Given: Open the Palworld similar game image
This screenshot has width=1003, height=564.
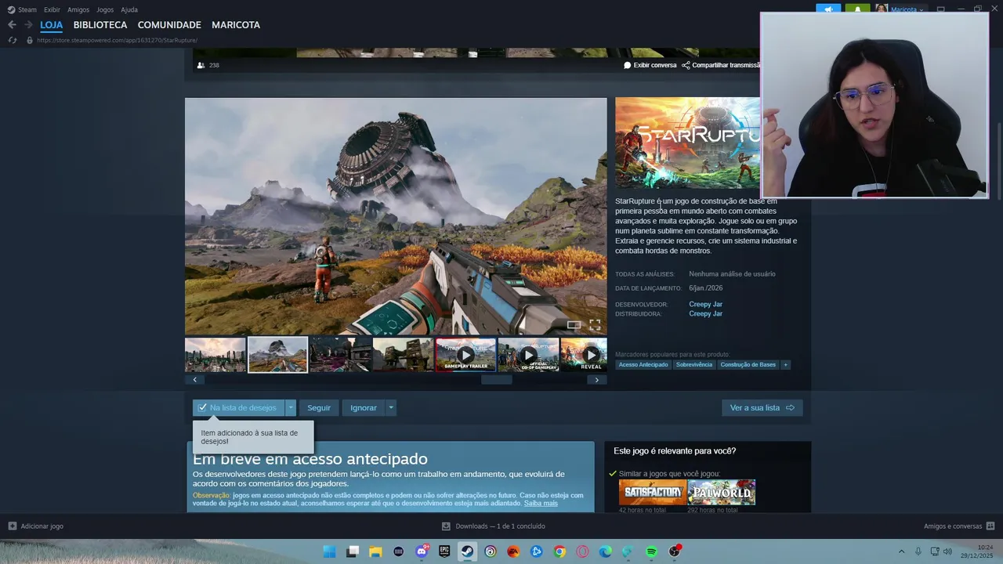Looking at the screenshot, I should [722, 492].
